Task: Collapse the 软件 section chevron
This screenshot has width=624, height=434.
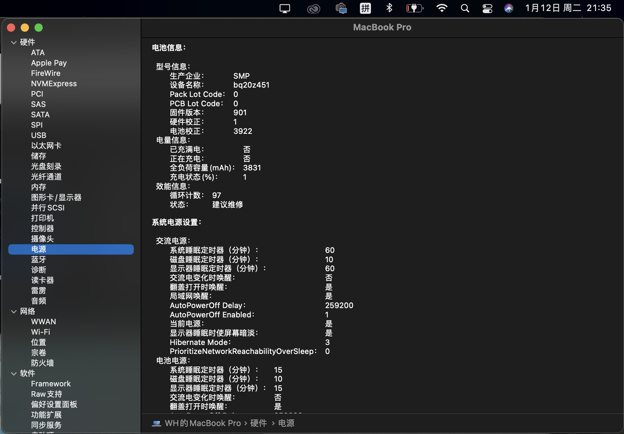Action: [x=14, y=374]
